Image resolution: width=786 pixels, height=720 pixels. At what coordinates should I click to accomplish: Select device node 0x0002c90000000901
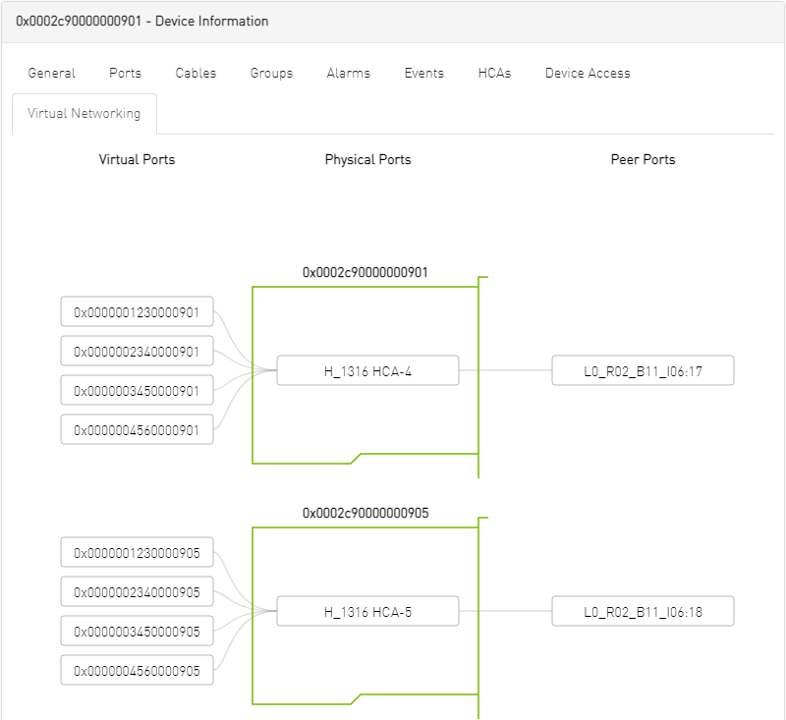[365, 272]
